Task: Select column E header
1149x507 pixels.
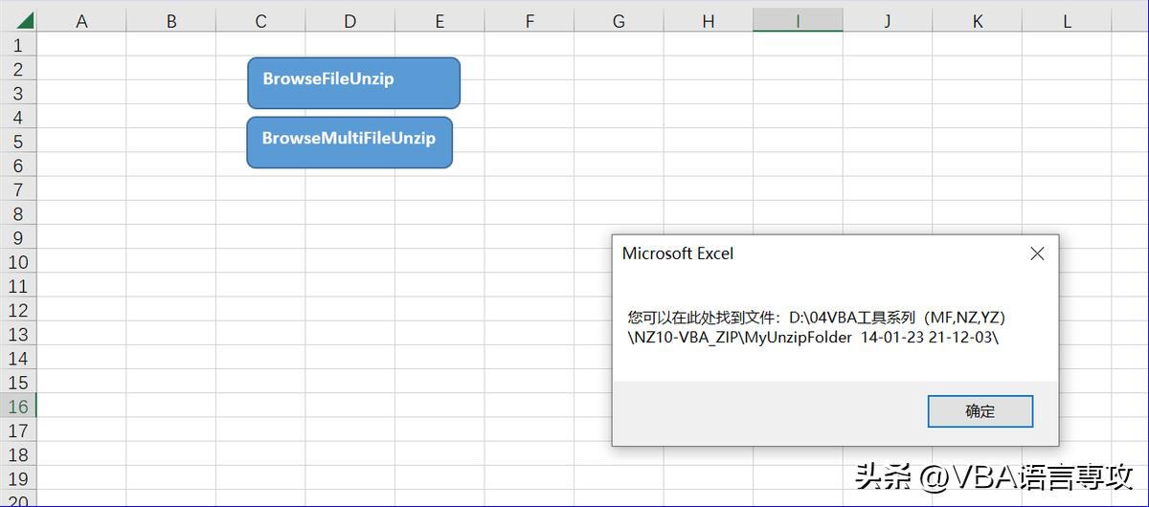Action: (x=439, y=21)
